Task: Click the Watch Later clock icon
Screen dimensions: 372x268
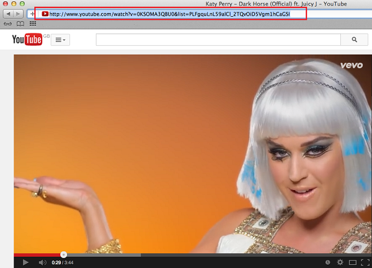Action: tap(327, 262)
